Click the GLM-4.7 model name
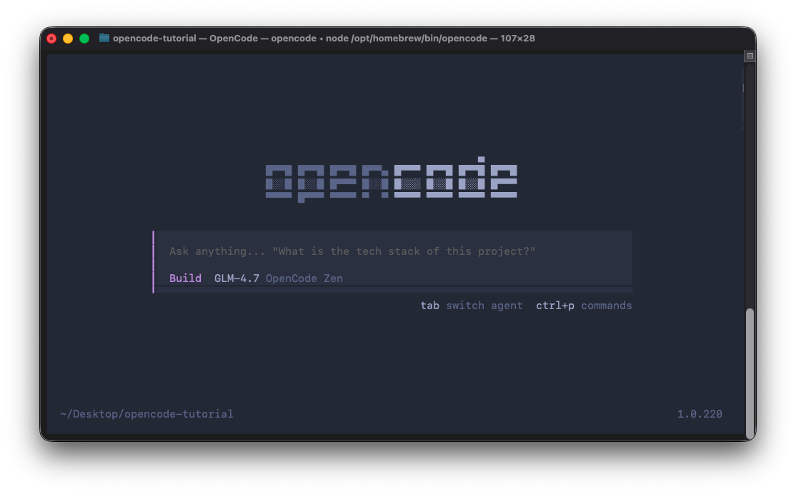This screenshot has height=494, width=796. 237,278
